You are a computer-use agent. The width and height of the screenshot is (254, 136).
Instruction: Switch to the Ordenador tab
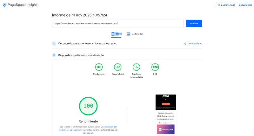[x=135, y=34]
